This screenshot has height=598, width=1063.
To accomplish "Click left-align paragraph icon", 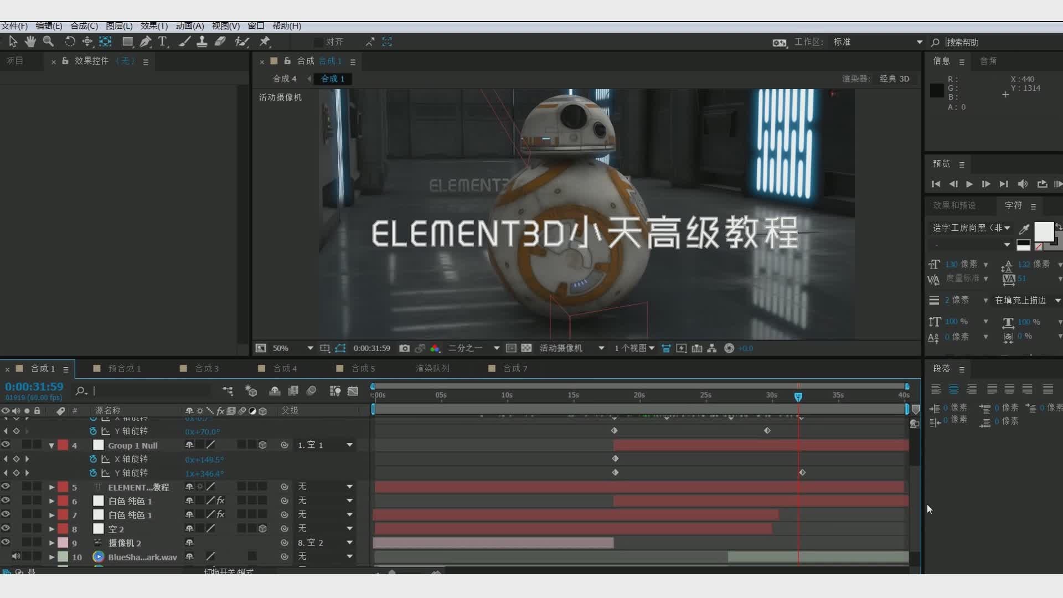I will 936,389.
